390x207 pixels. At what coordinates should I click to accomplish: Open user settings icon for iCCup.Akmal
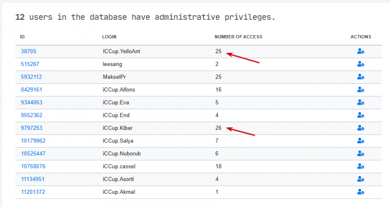pyautogui.click(x=361, y=192)
